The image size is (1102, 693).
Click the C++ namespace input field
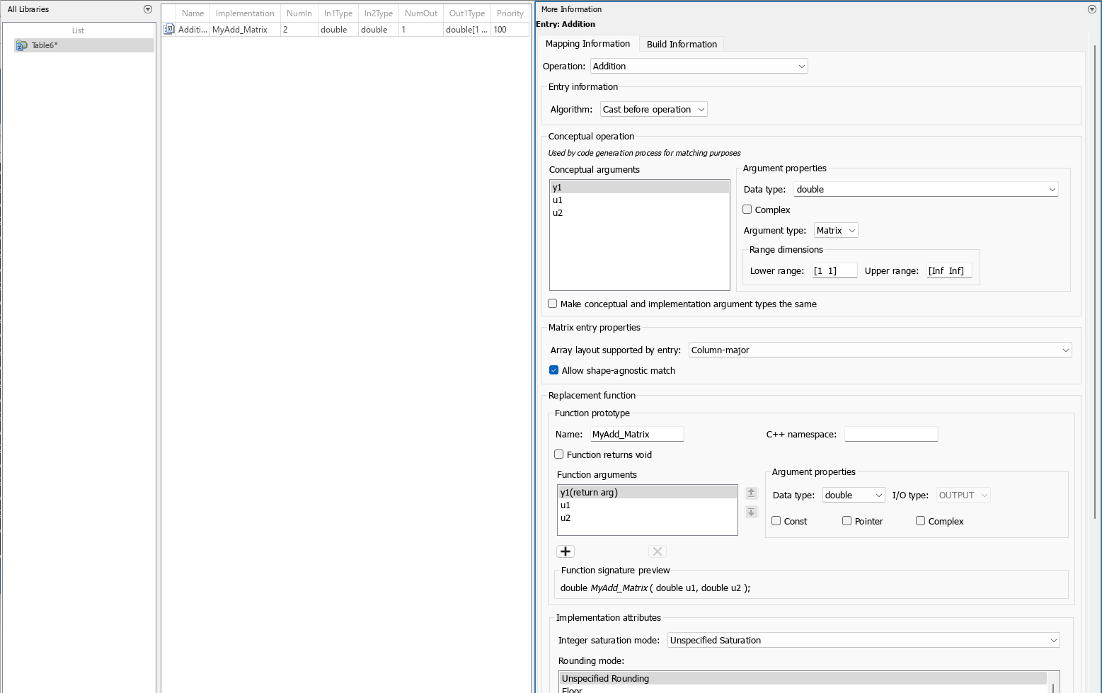891,433
